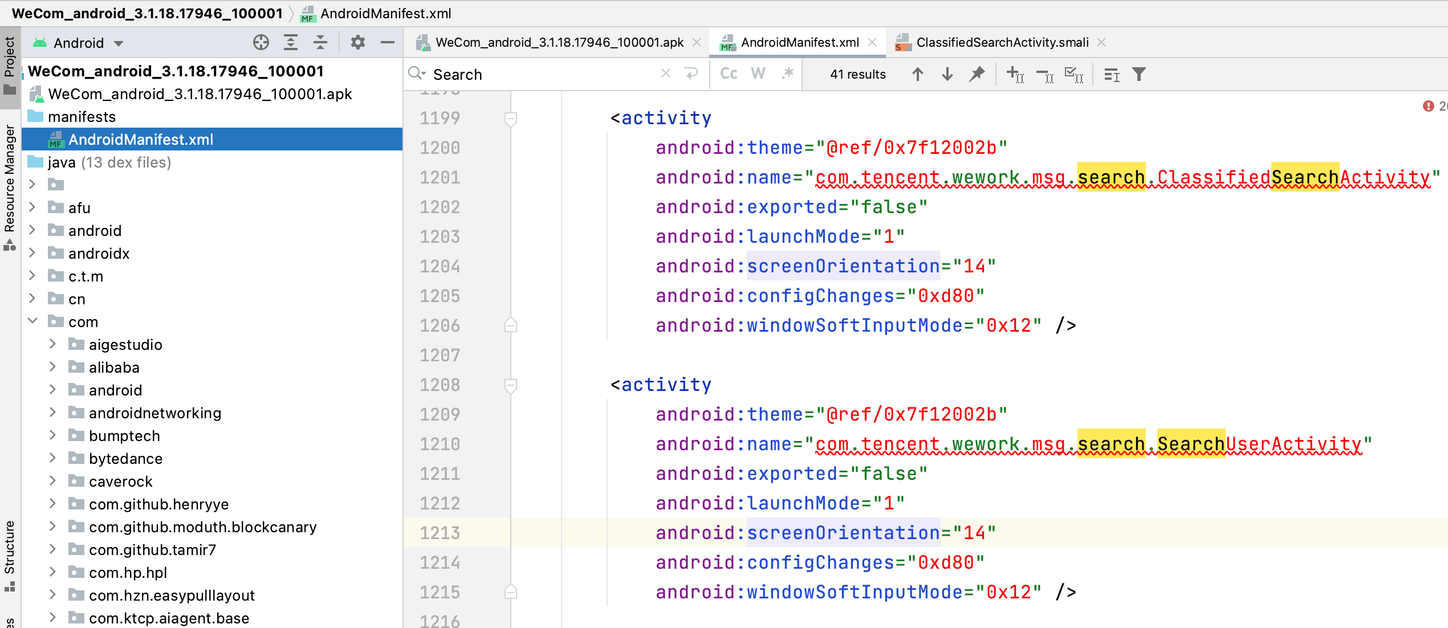
Task: Collapse the com package folder
Action: 32,321
